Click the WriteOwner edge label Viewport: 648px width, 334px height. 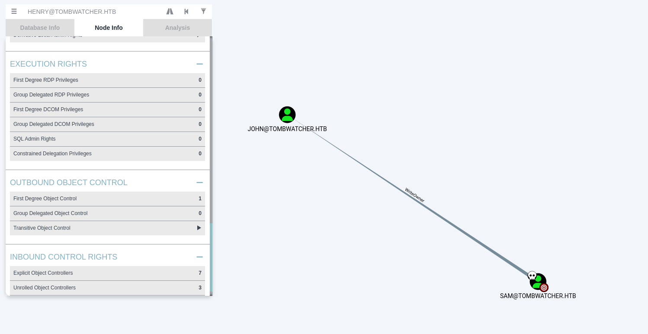pyautogui.click(x=414, y=195)
